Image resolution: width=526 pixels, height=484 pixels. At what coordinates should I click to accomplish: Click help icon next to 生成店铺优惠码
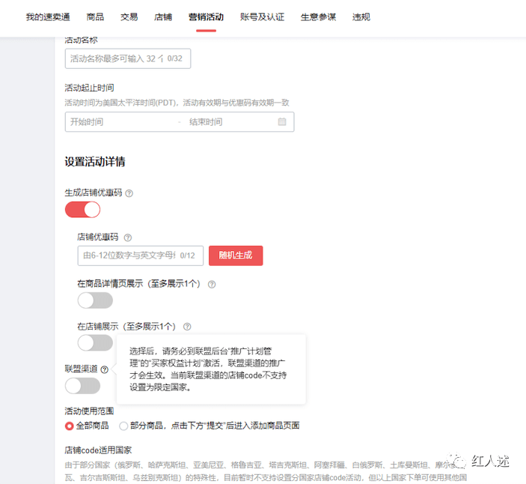(x=129, y=193)
